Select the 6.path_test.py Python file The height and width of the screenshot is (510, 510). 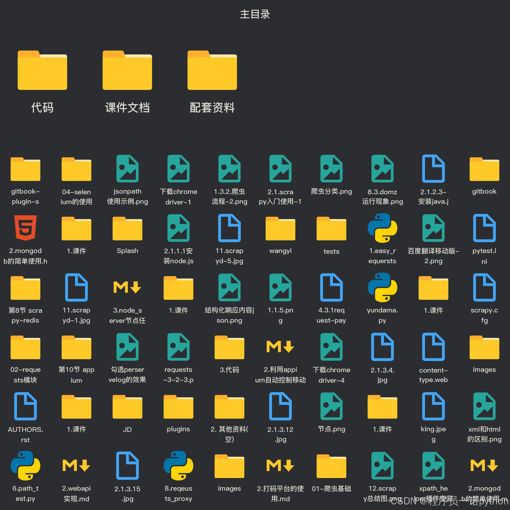(25, 465)
